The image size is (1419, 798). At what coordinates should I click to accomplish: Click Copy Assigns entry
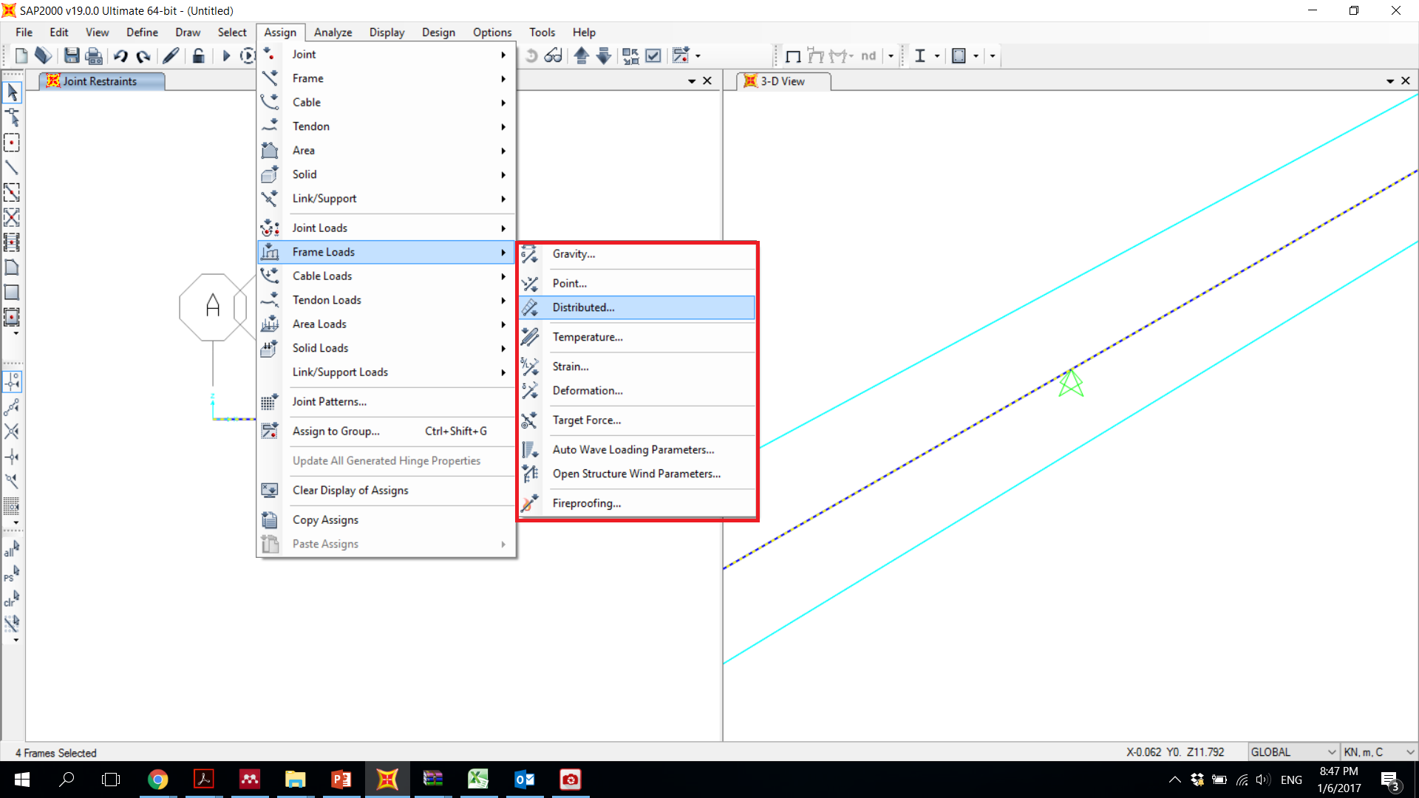[x=386, y=520]
